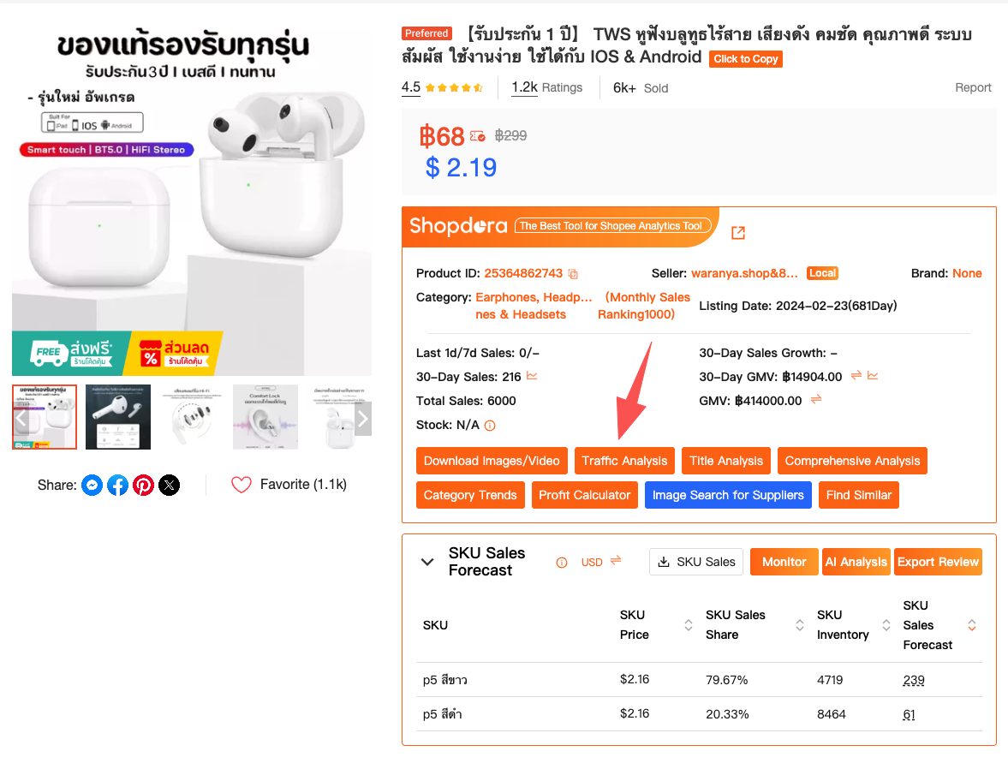Click the Stock info icon
The image size is (1008, 757).
[490, 426]
